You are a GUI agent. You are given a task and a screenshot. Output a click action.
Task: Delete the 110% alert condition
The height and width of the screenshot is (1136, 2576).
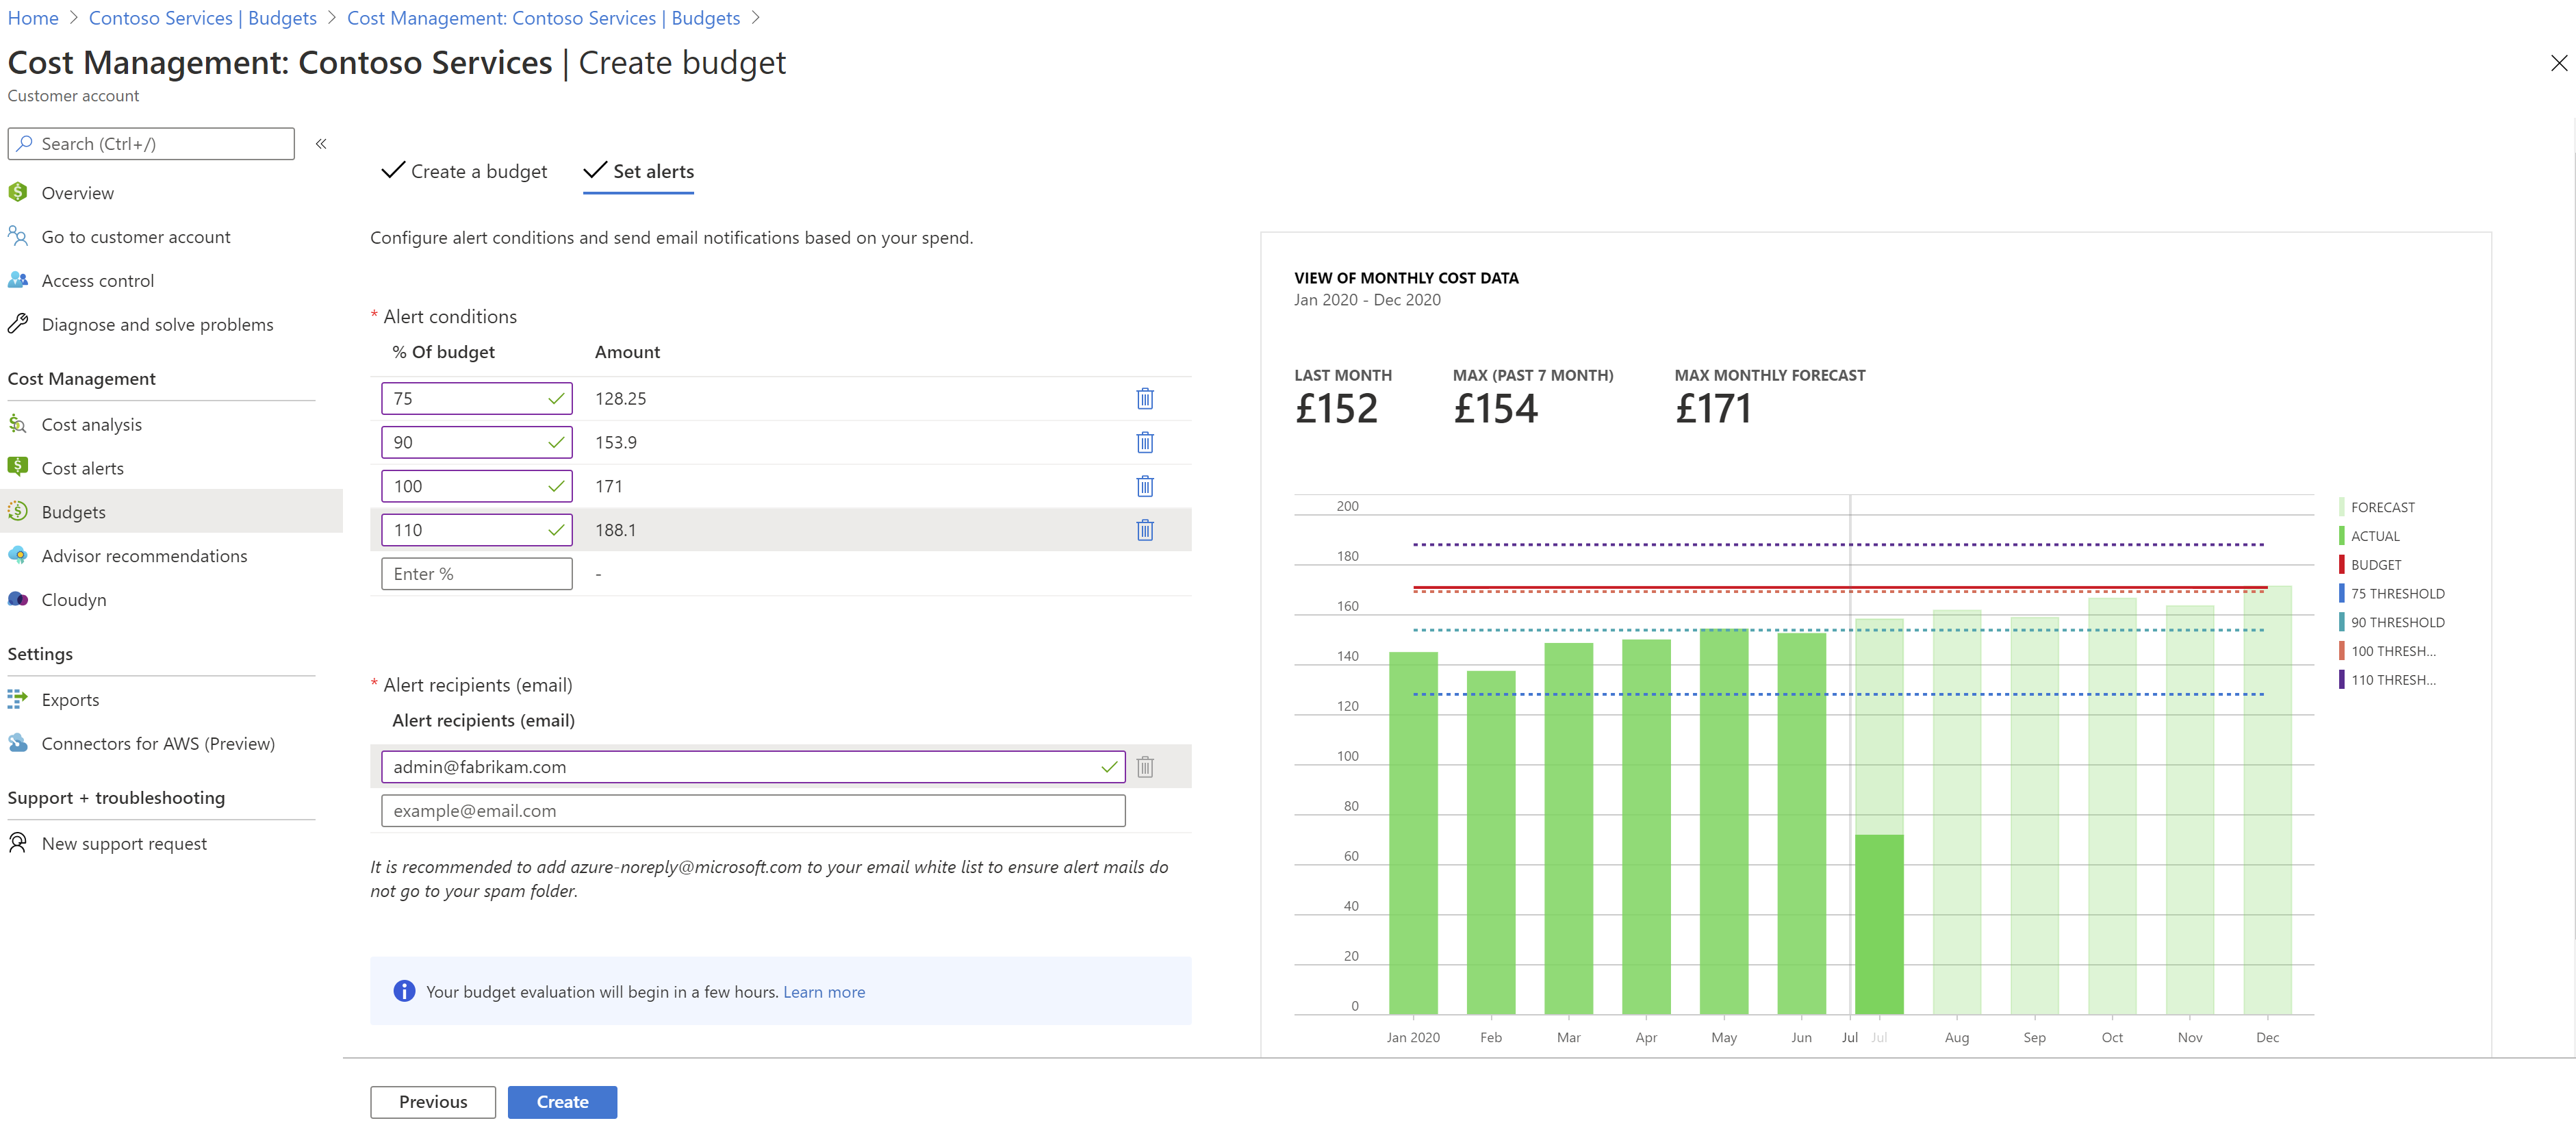pyautogui.click(x=1145, y=530)
